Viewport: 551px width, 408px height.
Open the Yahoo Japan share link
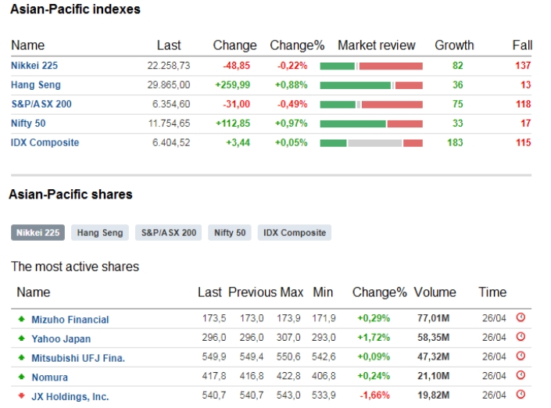tap(61, 338)
